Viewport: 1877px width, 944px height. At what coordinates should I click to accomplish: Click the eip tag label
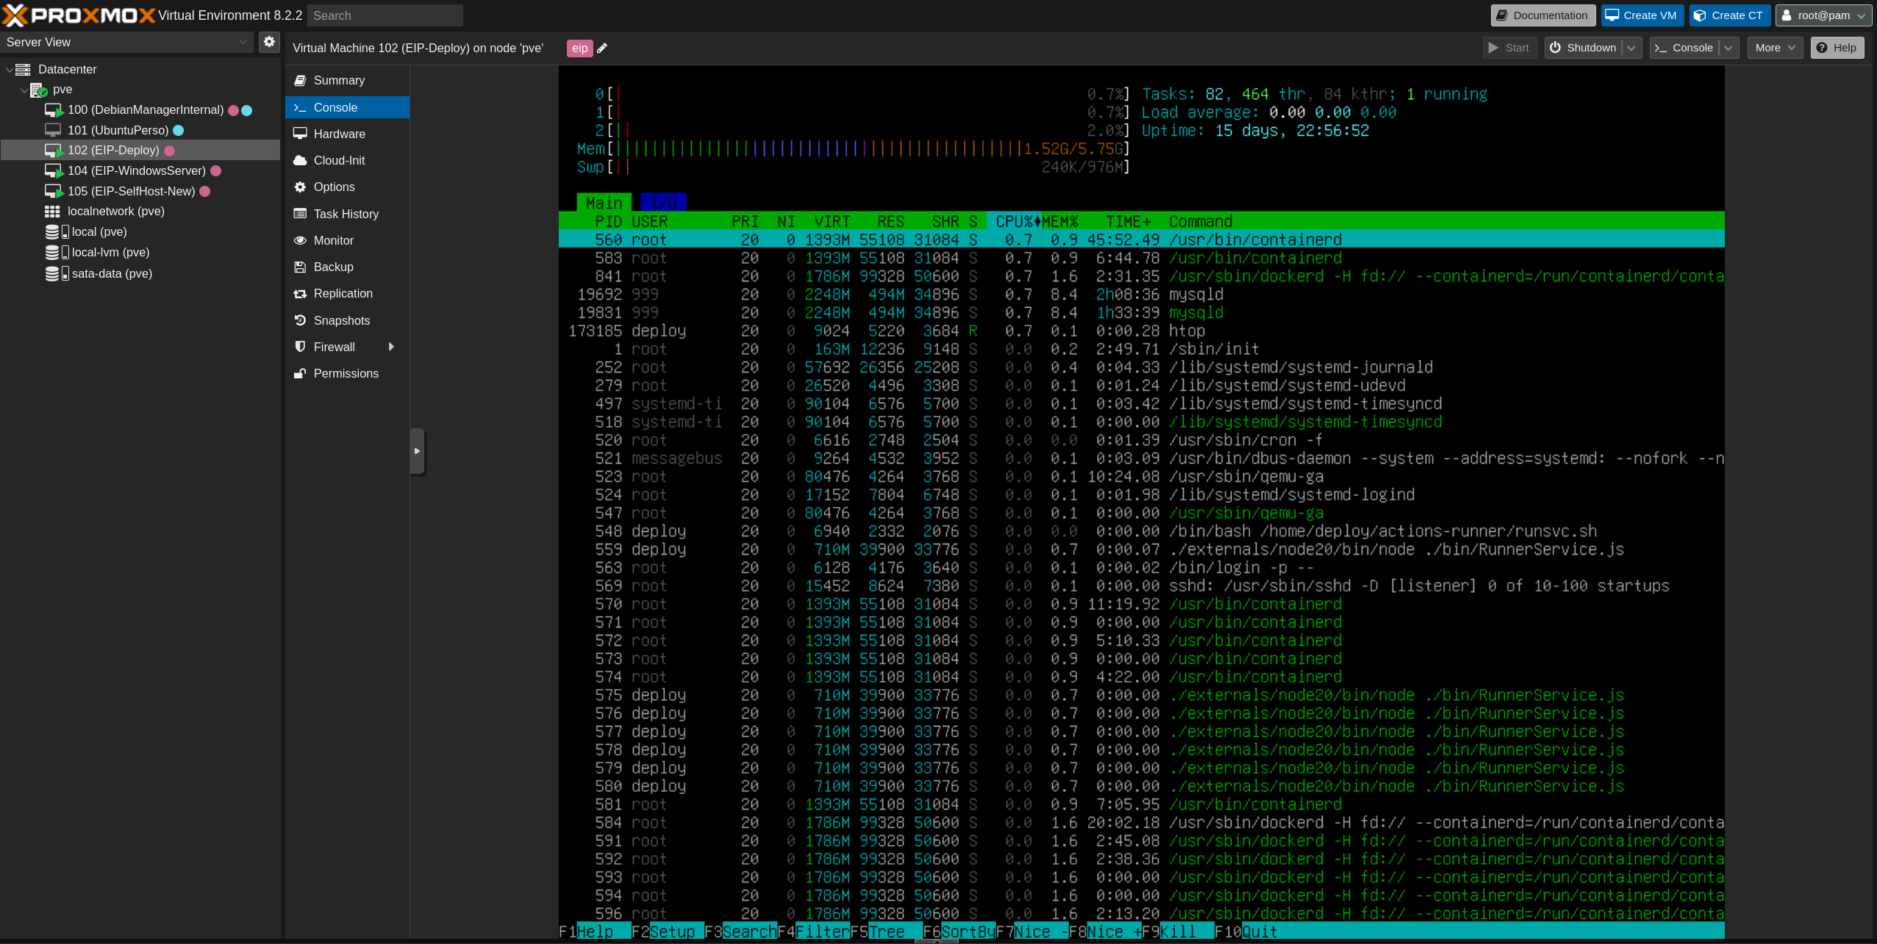click(580, 48)
